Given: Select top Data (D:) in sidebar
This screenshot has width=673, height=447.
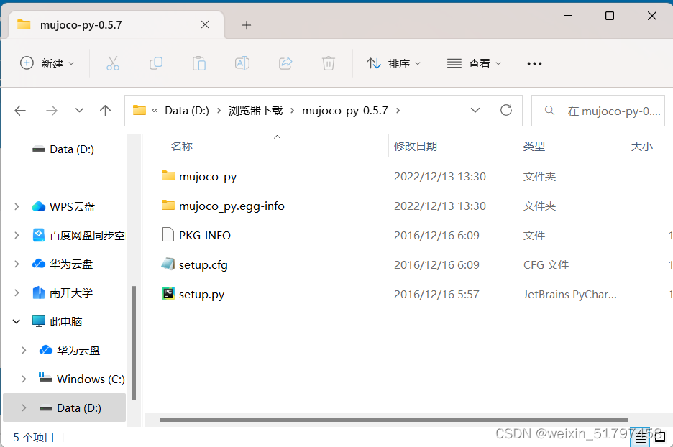Looking at the screenshot, I should point(72,149).
